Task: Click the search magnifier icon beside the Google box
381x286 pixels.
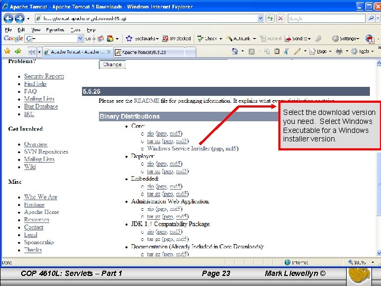Action: (x=371, y=18)
